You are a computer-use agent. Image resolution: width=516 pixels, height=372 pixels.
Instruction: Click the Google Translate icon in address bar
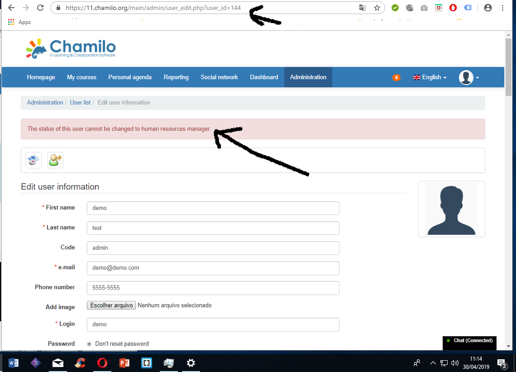(363, 8)
